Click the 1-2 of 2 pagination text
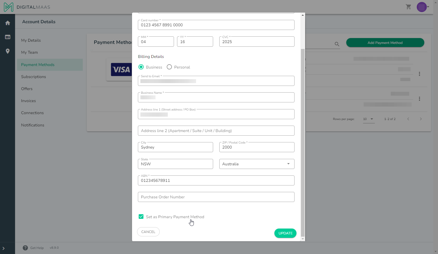This screenshot has width=438, height=254. (390, 119)
